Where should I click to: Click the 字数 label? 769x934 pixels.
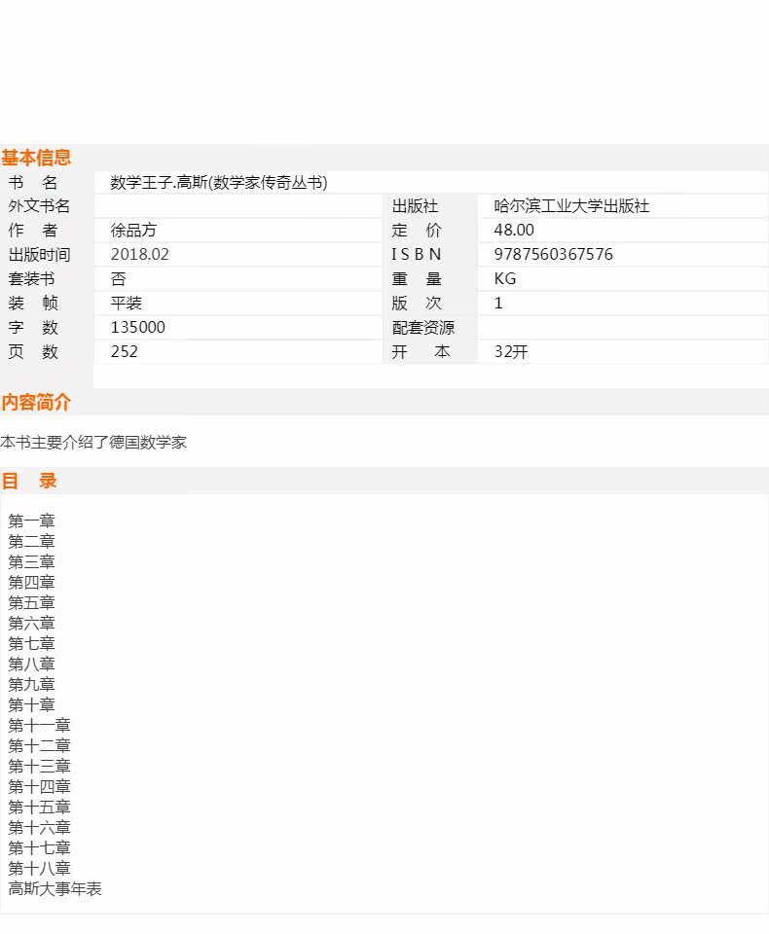click(x=33, y=327)
